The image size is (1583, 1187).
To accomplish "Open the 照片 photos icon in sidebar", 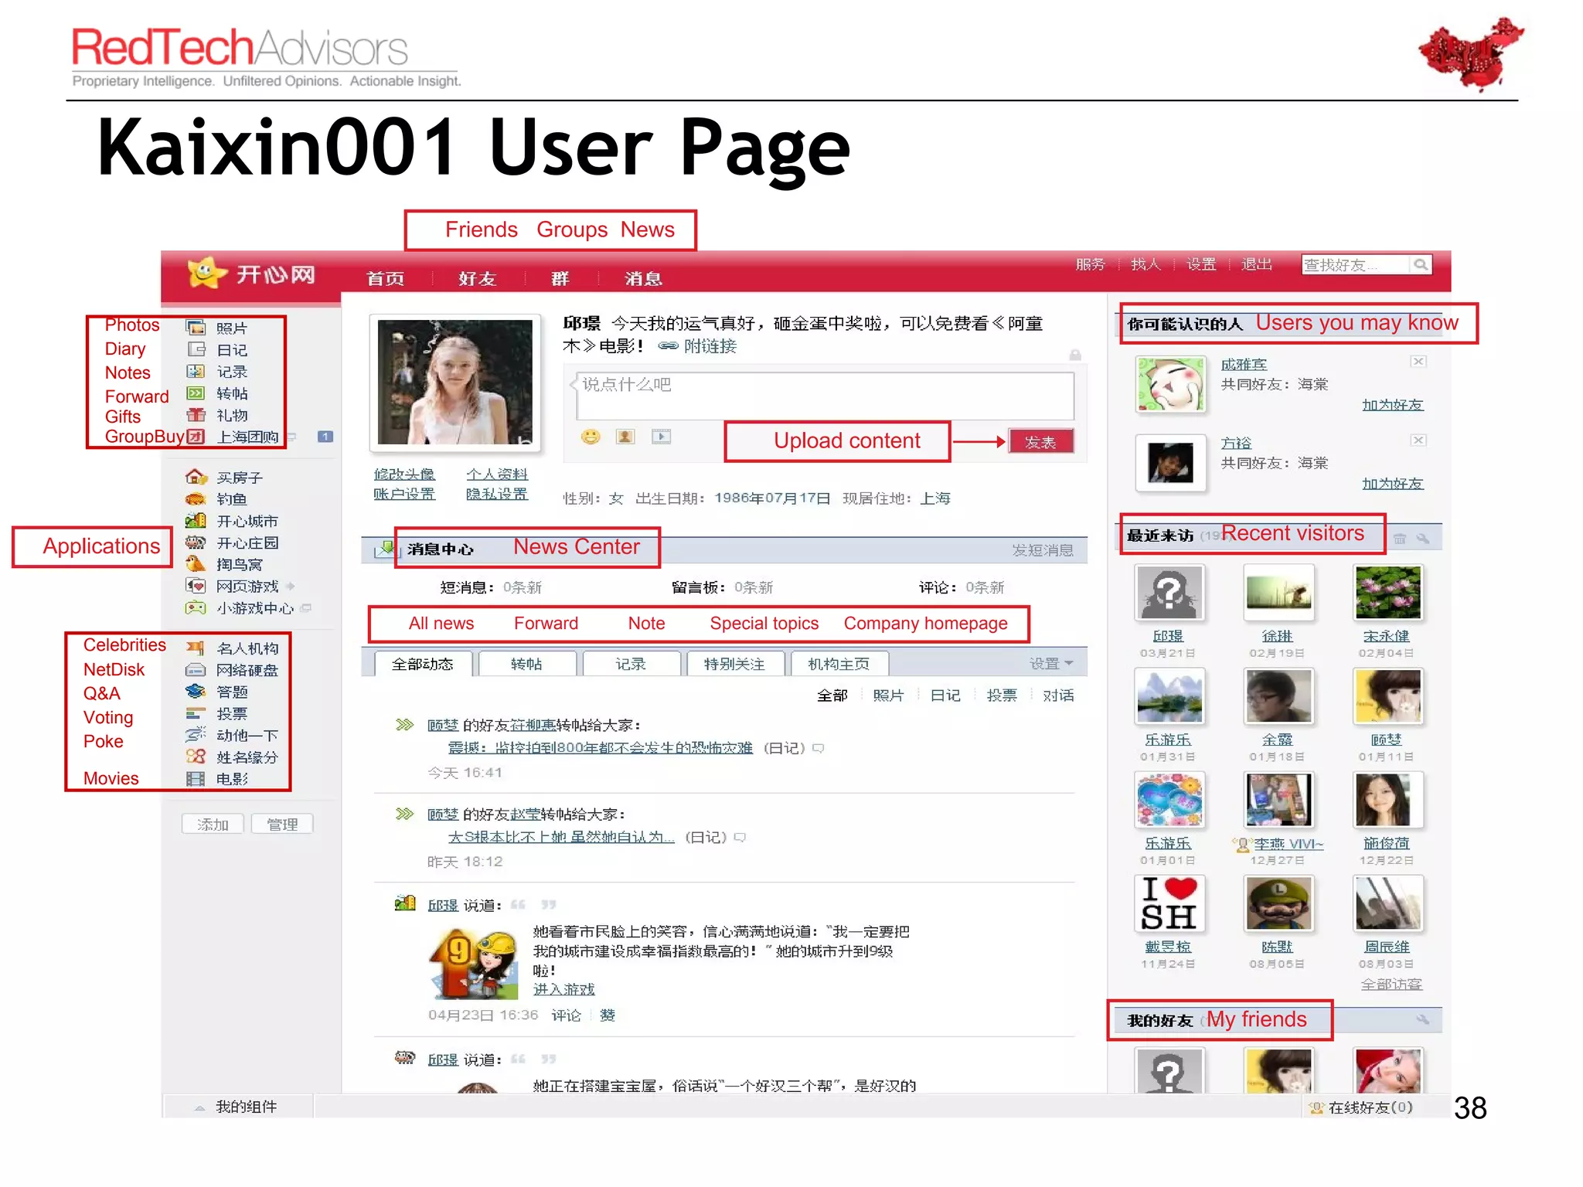I will 196,328.
